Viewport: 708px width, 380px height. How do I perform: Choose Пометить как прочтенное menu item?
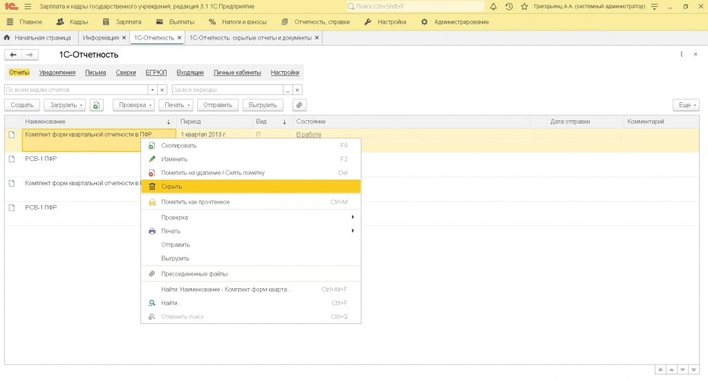195,202
